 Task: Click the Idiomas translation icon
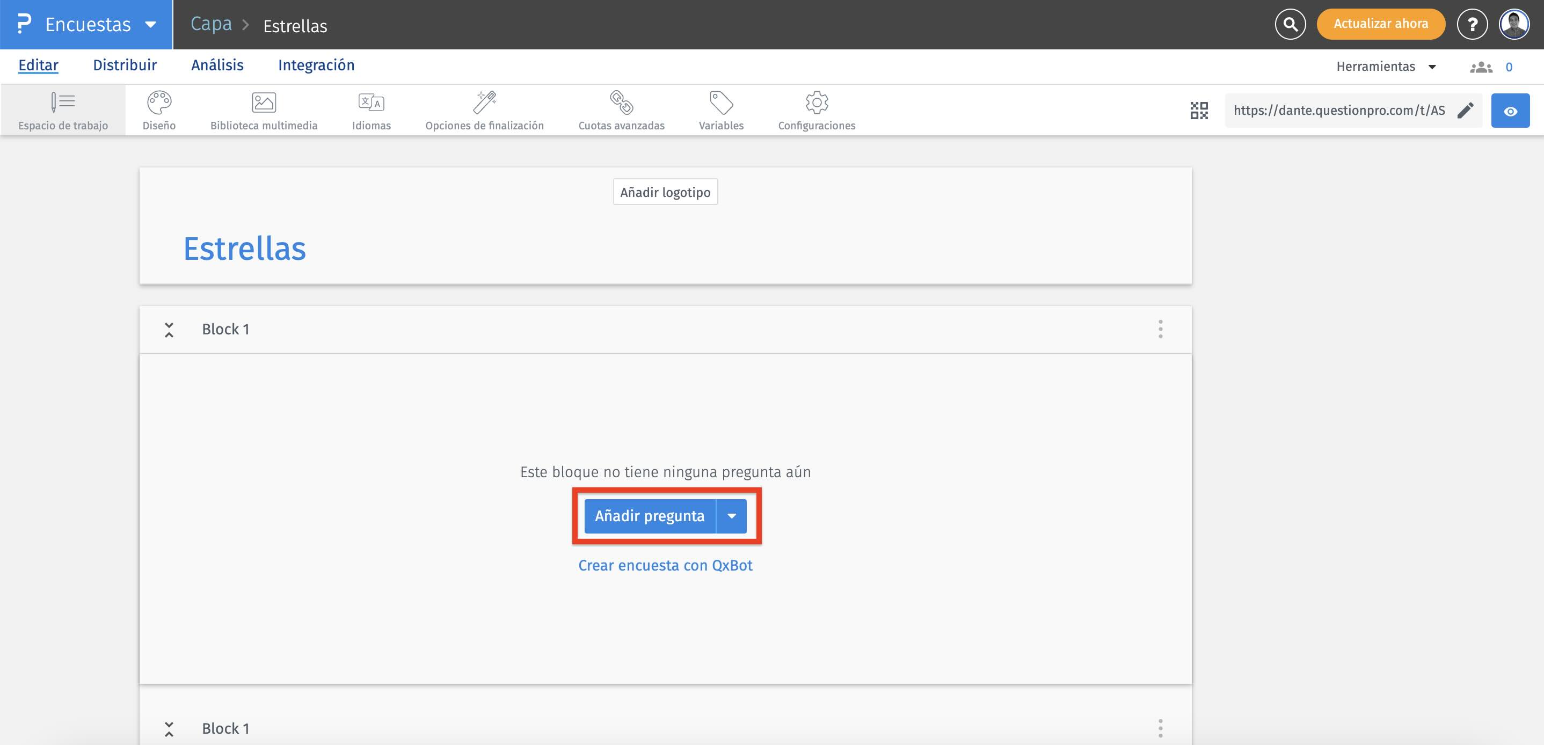[x=371, y=103]
